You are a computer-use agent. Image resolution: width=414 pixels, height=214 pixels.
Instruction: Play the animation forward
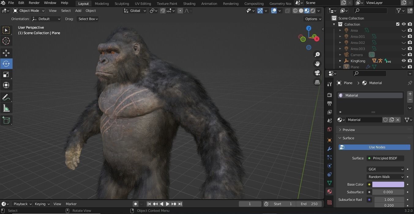pos(167,204)
